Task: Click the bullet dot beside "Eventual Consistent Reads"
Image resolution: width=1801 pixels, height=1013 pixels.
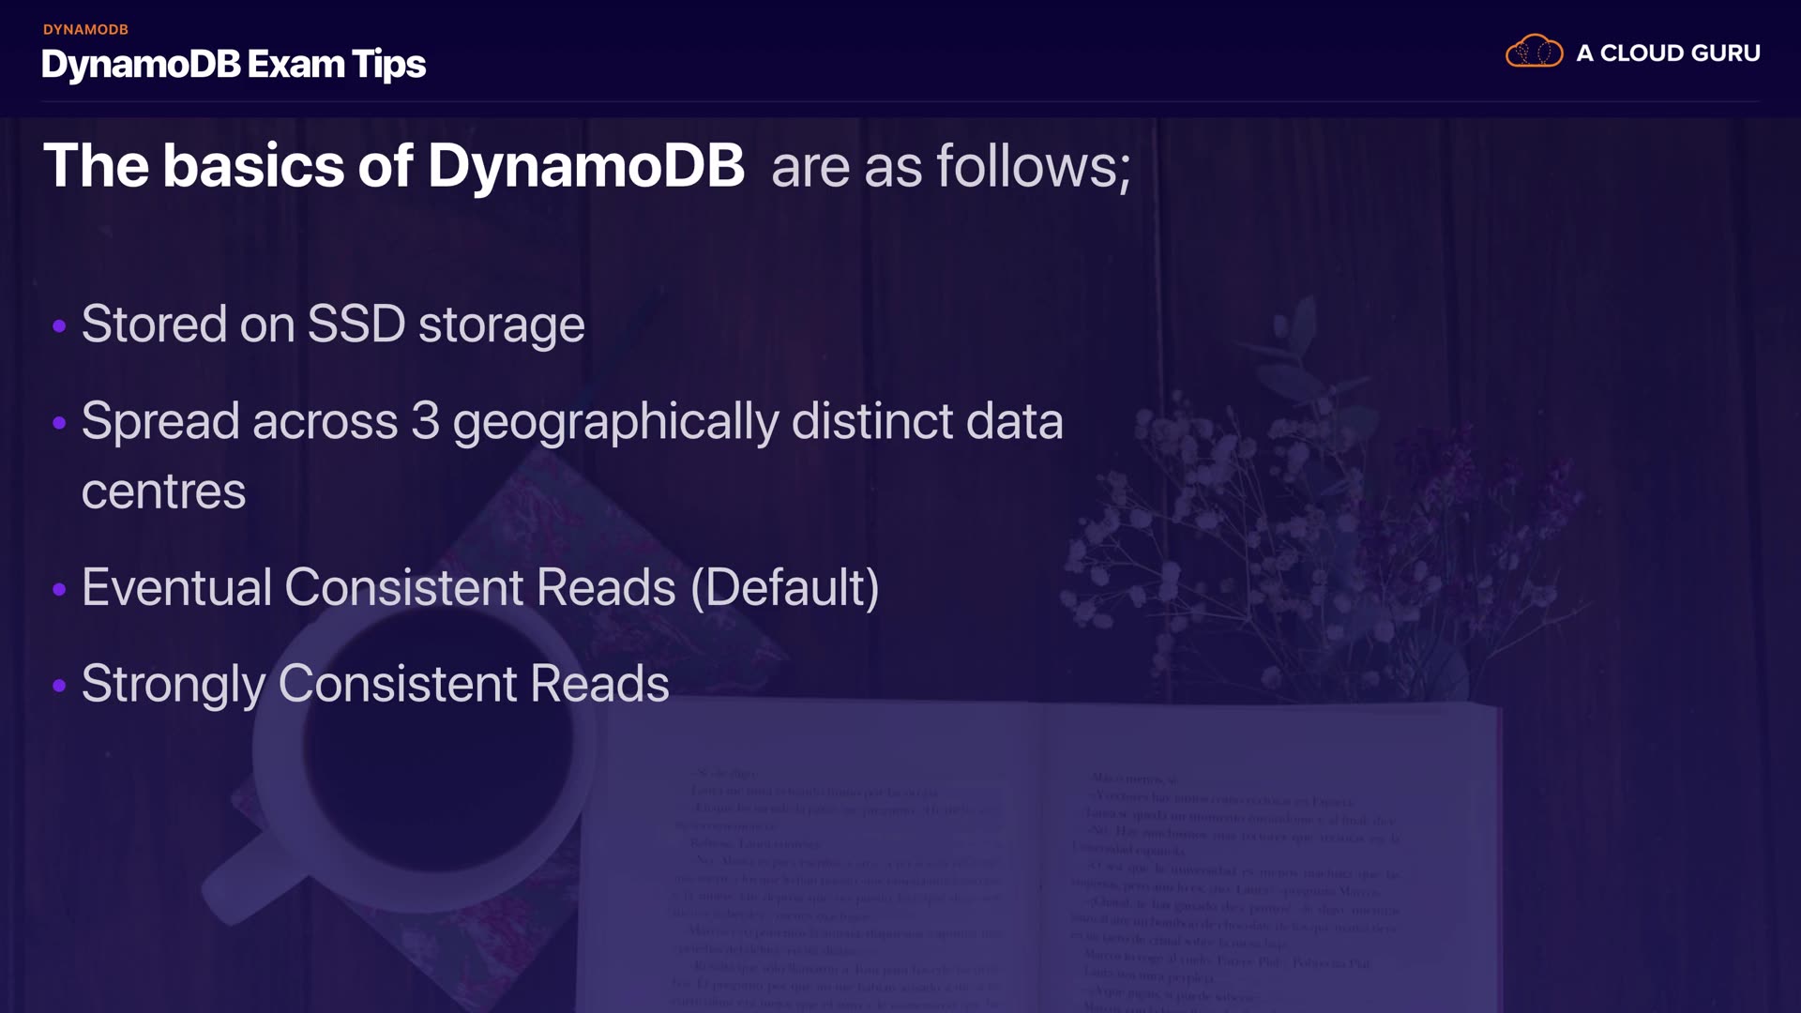Action: coord(60,590)
